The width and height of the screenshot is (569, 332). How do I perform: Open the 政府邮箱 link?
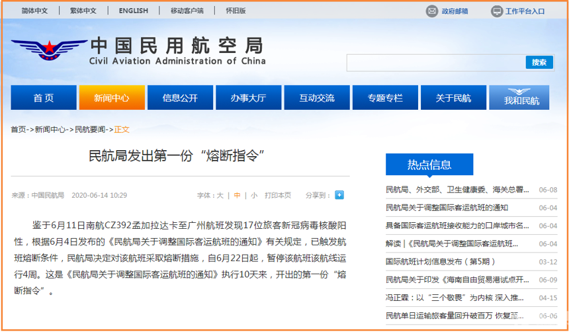[455, 11]
